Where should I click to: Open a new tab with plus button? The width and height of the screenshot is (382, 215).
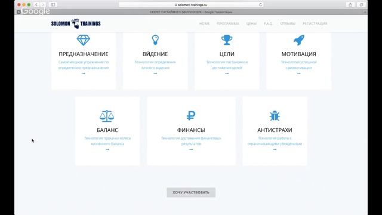[365, 12]
